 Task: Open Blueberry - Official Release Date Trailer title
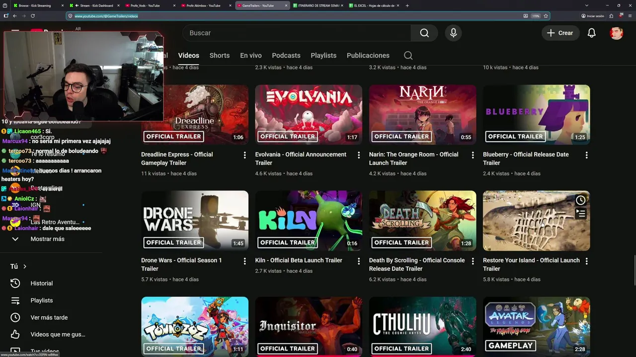click(526, 159)
